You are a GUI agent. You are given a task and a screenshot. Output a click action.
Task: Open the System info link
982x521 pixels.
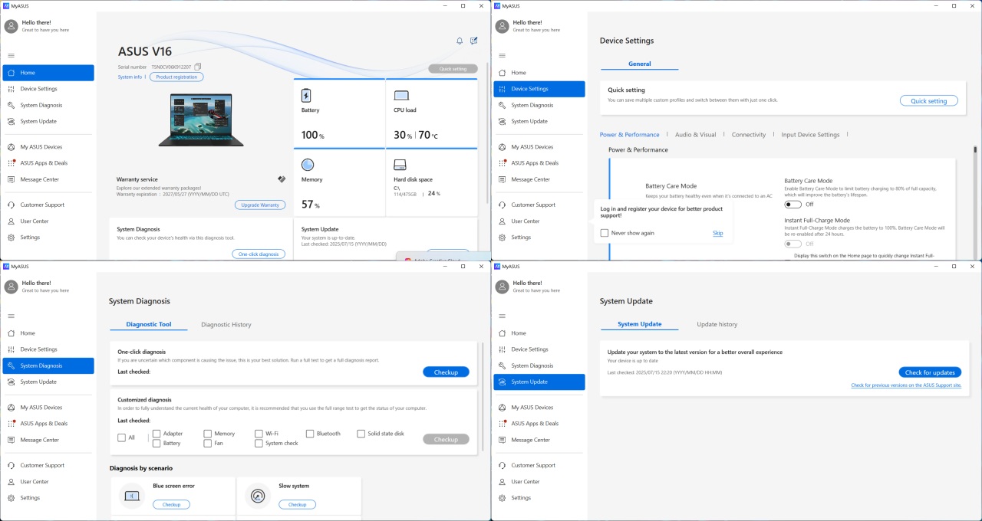(x=130, y=77)
